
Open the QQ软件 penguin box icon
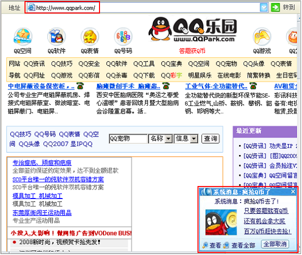pos(56,37)
